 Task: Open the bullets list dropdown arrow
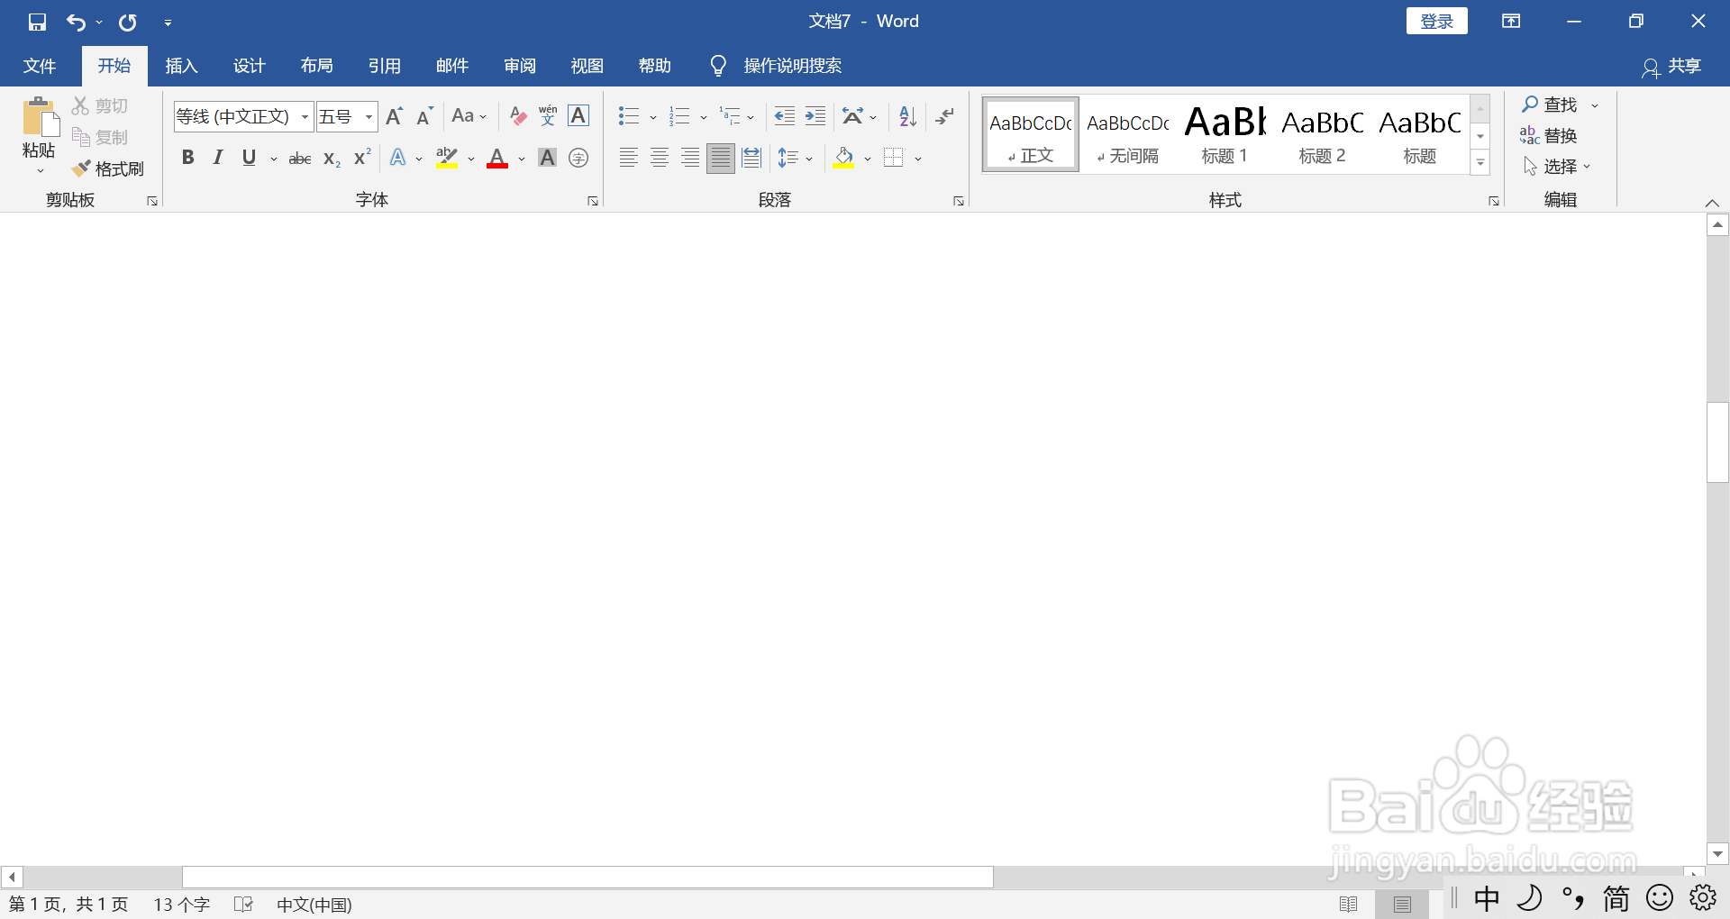(653, 117)
